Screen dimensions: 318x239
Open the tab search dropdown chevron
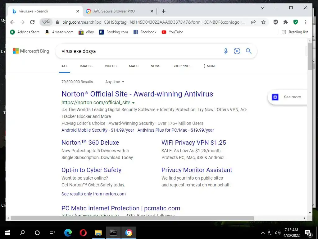pos(262,8)
